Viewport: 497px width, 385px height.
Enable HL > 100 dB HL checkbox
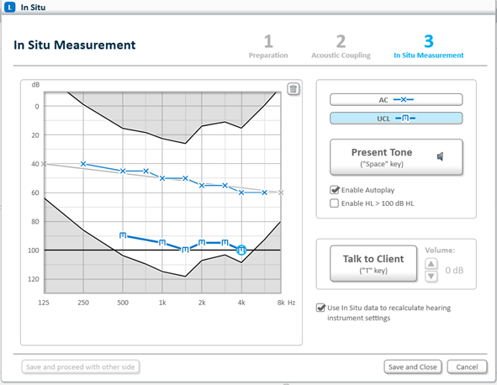[x=334, y=203]
